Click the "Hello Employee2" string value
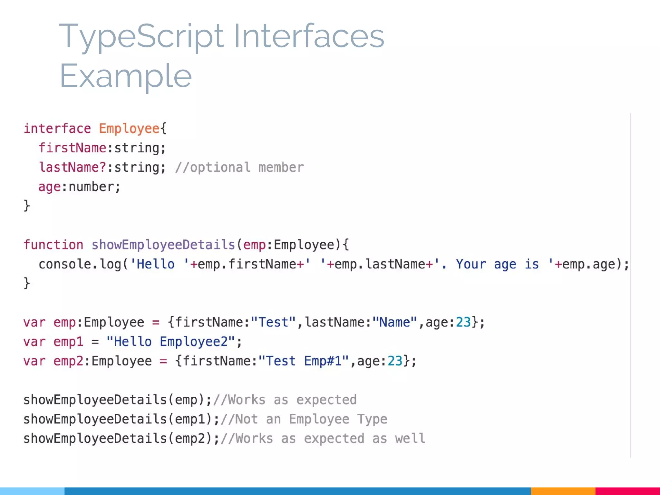This screenshot has width=660, height=495. pyautogui.click(x=171, y=342)
